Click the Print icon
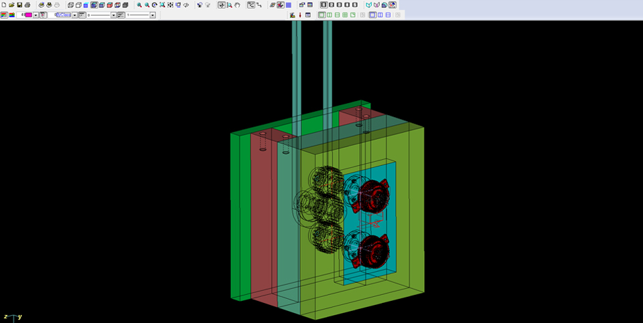 [x=27, y=5]
